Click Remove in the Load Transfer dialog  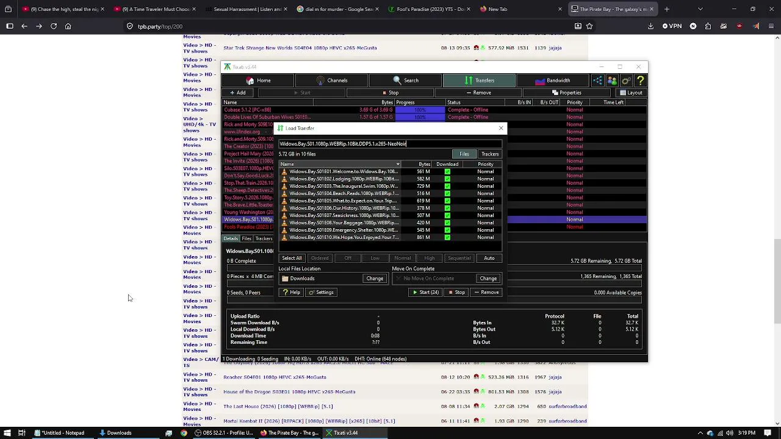(486, 293)
